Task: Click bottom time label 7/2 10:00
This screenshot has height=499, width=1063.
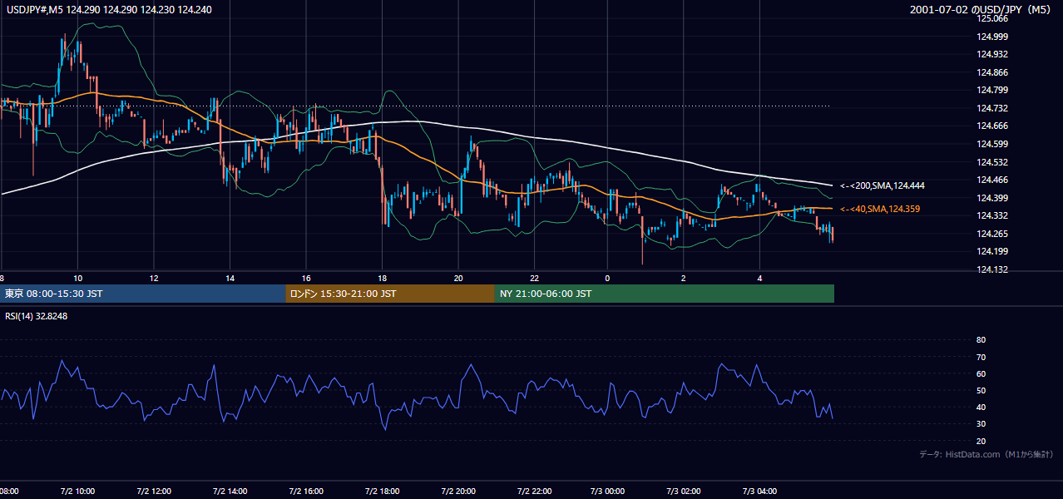Action: click(x=77, y=491)
